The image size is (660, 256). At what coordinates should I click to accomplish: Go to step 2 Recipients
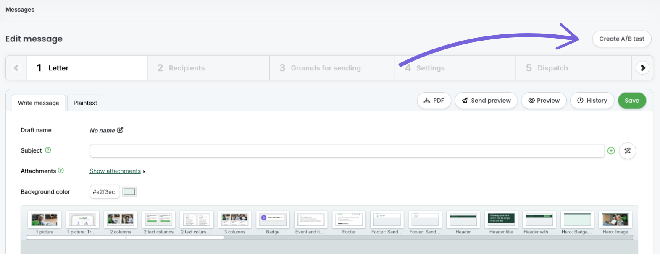pyautogui.click(x=208, y=68)
